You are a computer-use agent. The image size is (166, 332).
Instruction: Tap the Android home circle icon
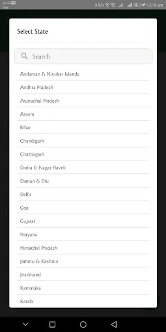[x=83, y=324]
